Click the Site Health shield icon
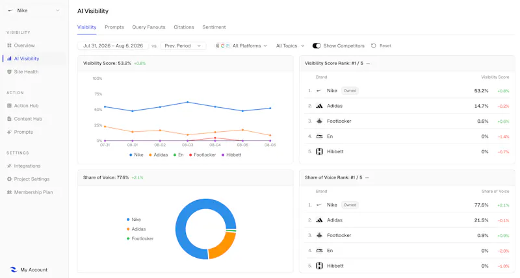The image size is (520, 278). click(x=9, y=72)
